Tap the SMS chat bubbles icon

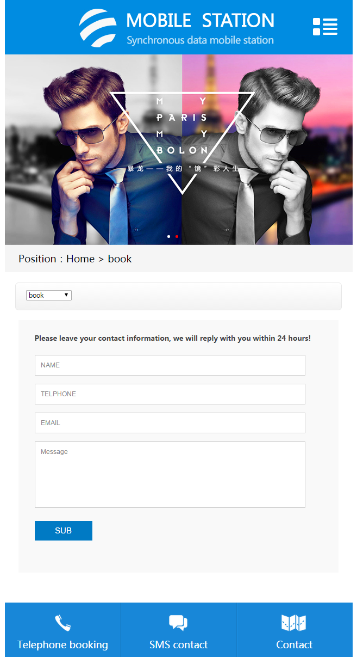(x=178, y=623)
